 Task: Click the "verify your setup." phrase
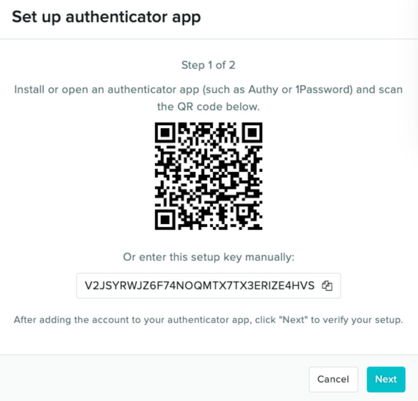pos(362,320)
